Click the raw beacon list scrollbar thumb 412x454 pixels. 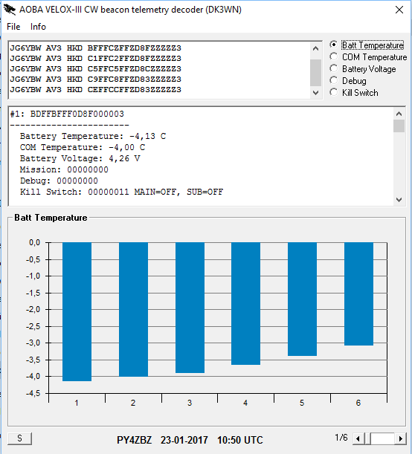click(x=315, y=73)
